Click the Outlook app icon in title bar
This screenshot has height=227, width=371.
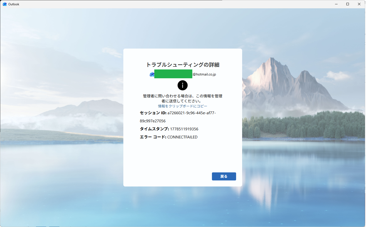pyautogui.click(x=5, y=4)
